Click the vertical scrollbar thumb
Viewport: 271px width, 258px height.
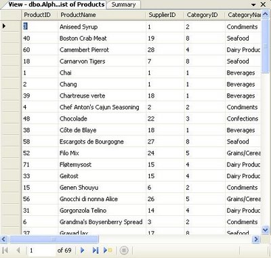pos(265,46)
